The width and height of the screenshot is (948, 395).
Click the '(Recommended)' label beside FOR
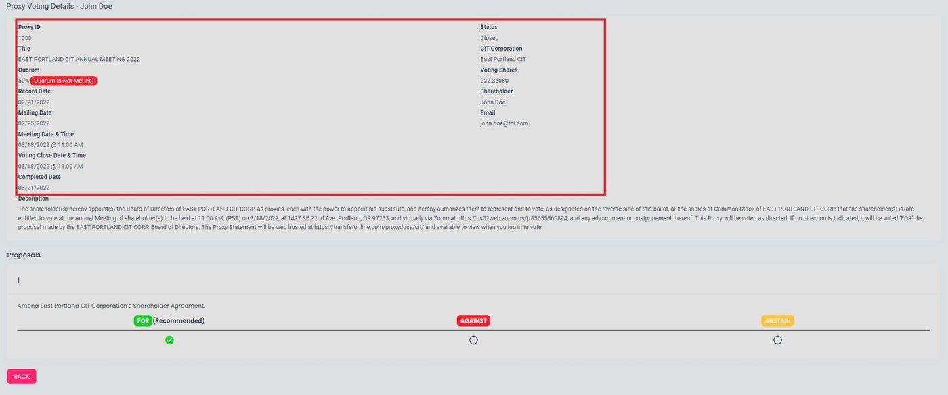pyautogui.click(x=179, y=320)
